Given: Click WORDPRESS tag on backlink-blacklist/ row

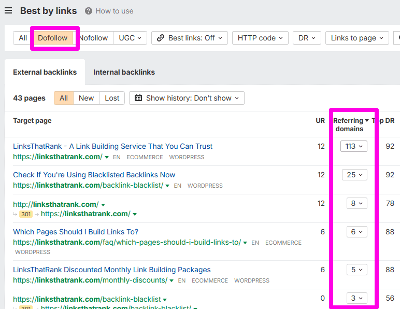Looking at the screenshot, I should [205, 186].
